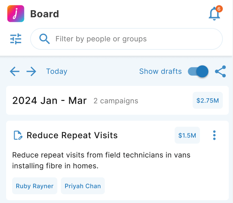Advance to next period with right arrow
The image size is (233, 203).
coord(31,71)
